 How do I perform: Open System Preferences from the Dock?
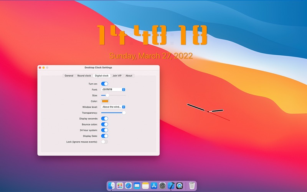tap(162, 185)
